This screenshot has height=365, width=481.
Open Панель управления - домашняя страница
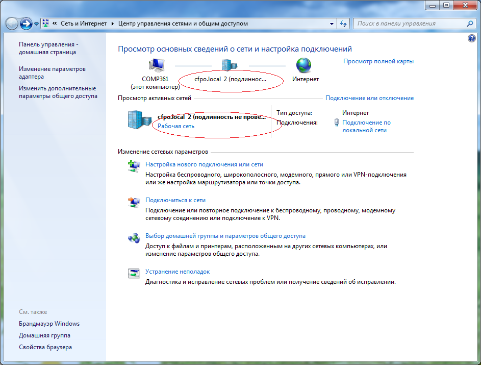[48, 48]
